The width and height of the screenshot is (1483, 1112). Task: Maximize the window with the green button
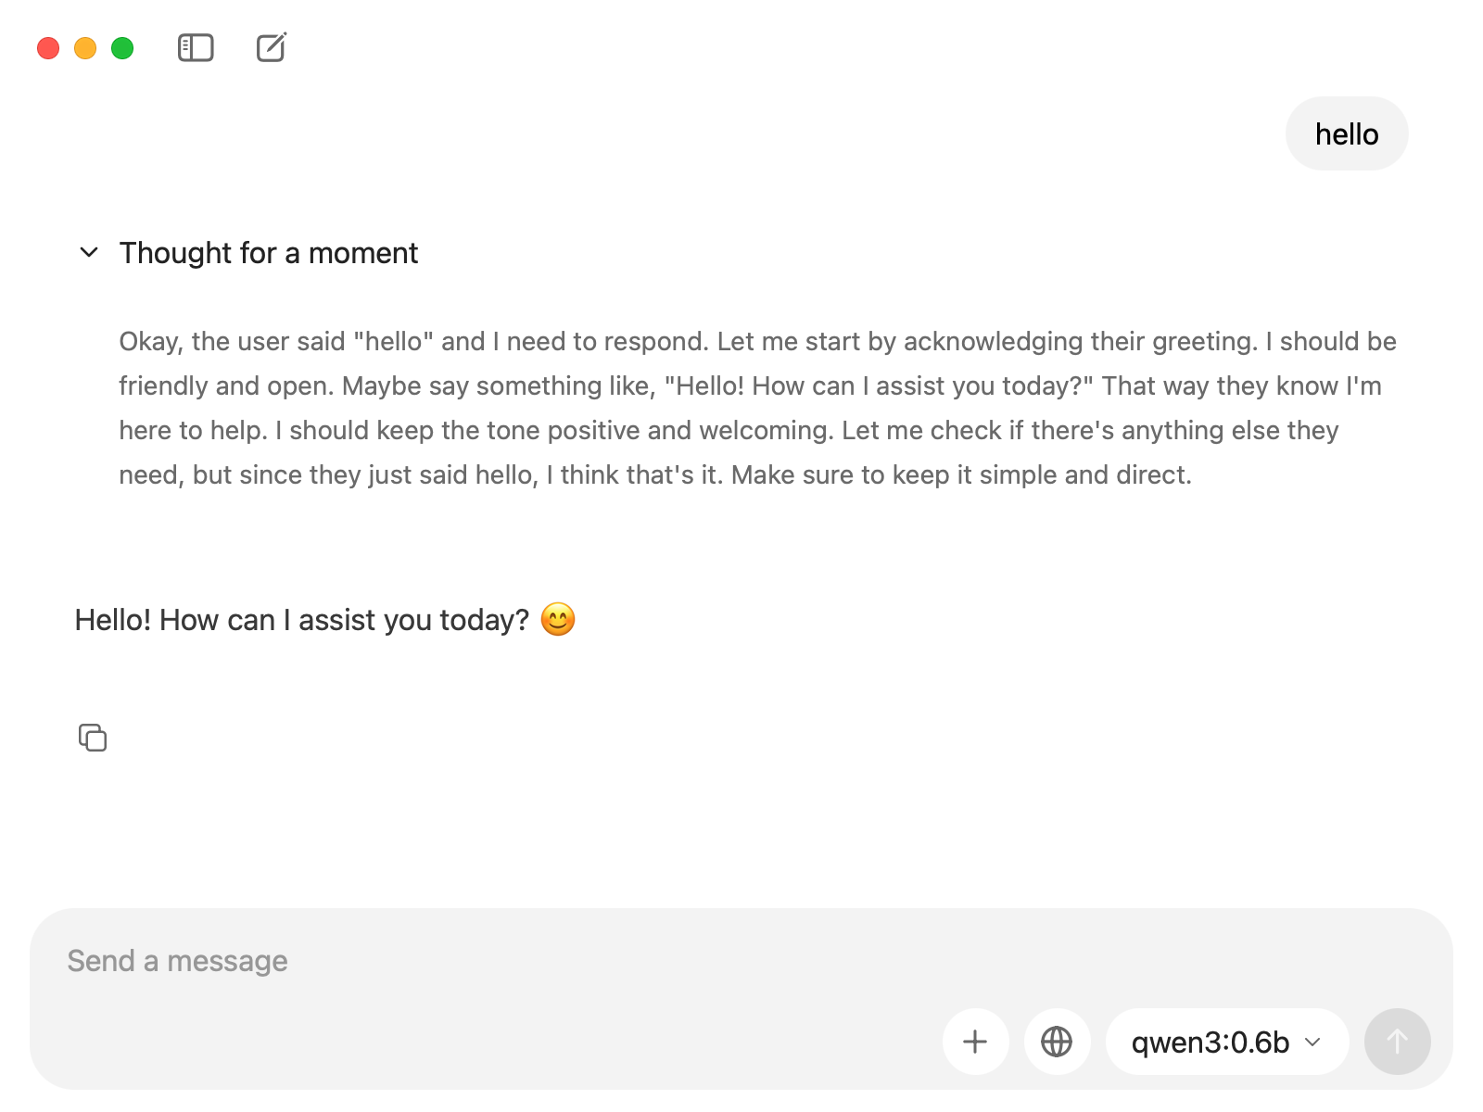pyautogui.click(x=122, y=48)
